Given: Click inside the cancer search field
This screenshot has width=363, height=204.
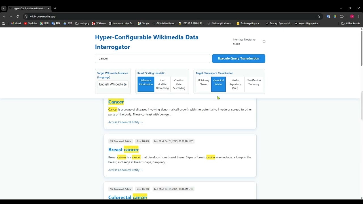Looking at the screenshot, I should coord(153,58).
